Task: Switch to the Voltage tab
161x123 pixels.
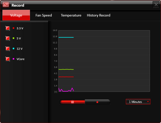Action: coord(16,15)
